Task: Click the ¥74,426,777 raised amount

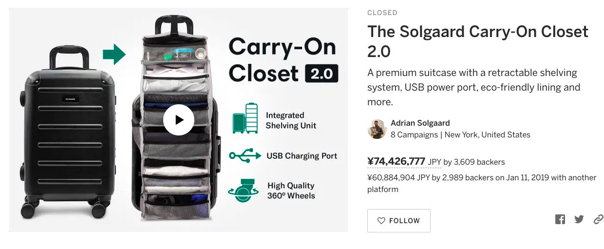Action: pos(396,161)
